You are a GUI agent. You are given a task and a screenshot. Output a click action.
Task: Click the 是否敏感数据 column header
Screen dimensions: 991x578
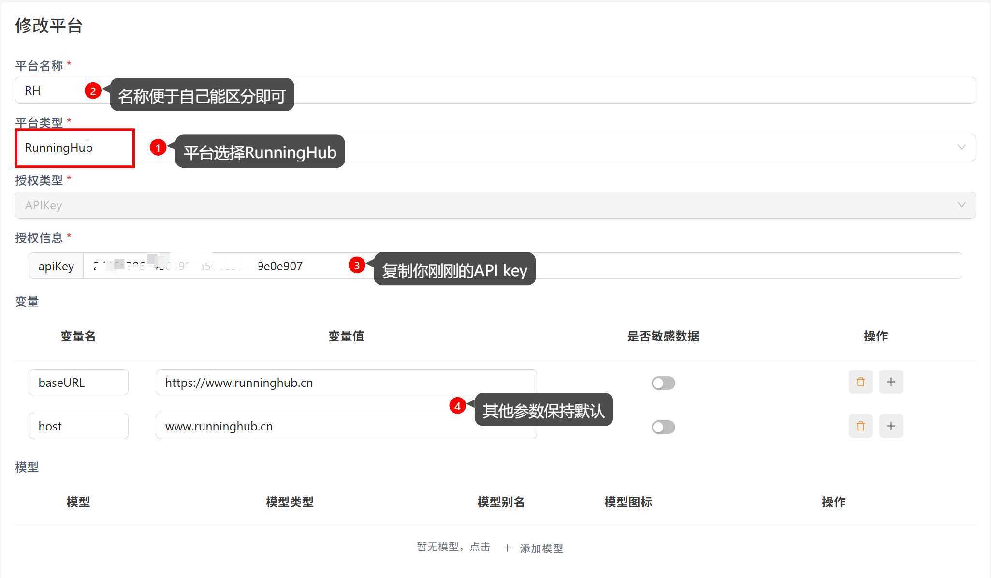(x=663, y=336)
